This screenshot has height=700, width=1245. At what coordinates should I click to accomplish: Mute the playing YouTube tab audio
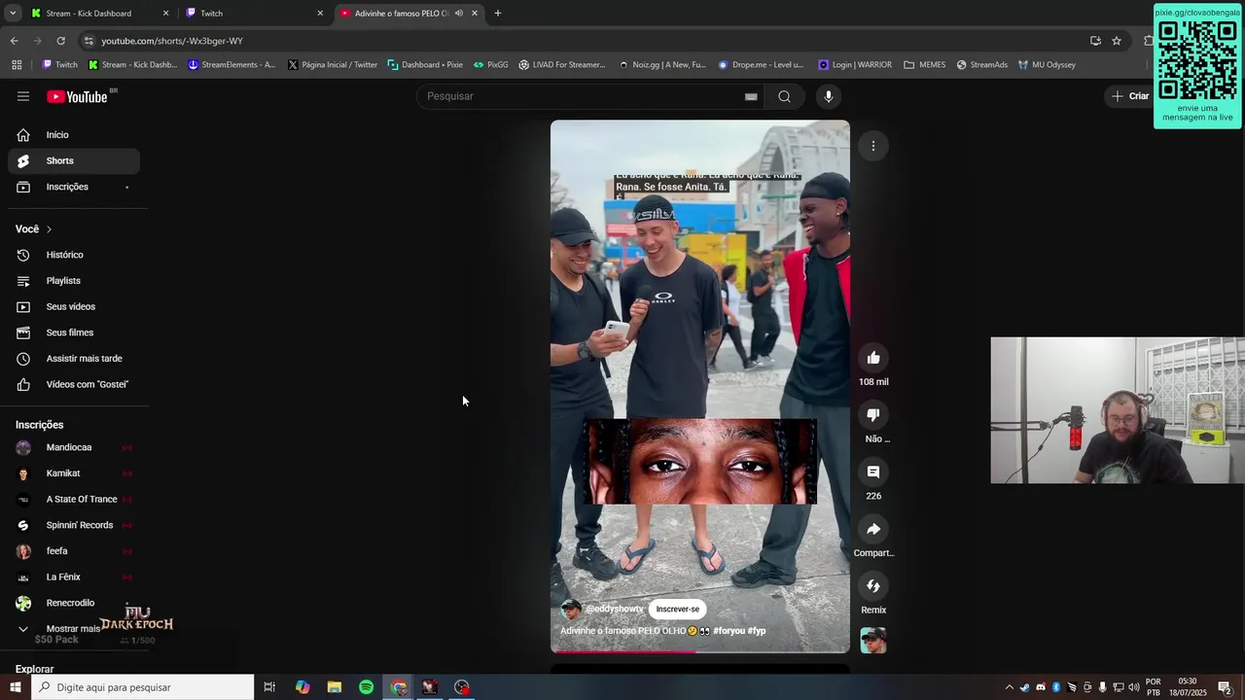(x=458, y=14)
